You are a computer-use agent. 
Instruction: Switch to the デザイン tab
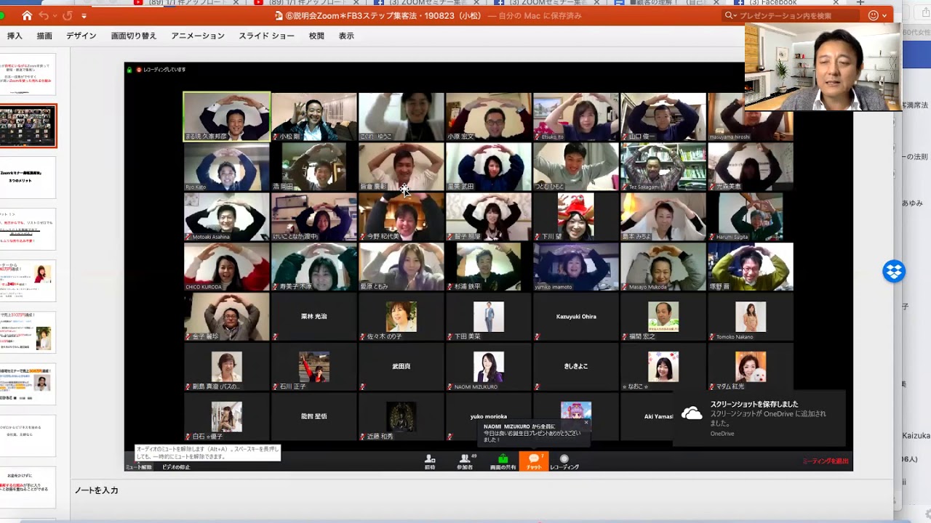tap(81, 36)
